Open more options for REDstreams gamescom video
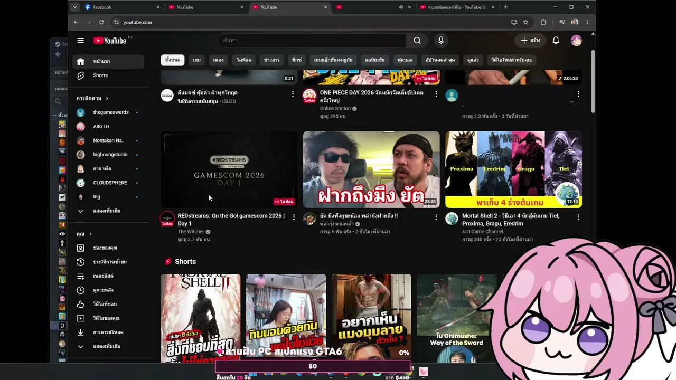 (x=294, y=217)
